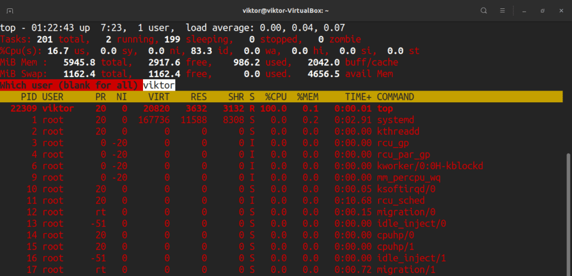
Task: Click the vertical terminal scrollbar
Action: [x=568, y=213]
